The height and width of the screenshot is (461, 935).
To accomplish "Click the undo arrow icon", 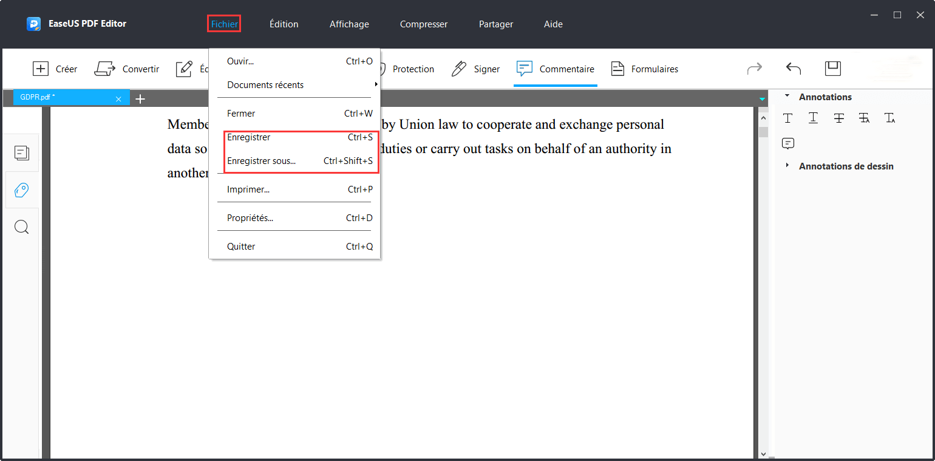I will click(x=794, y=69).
